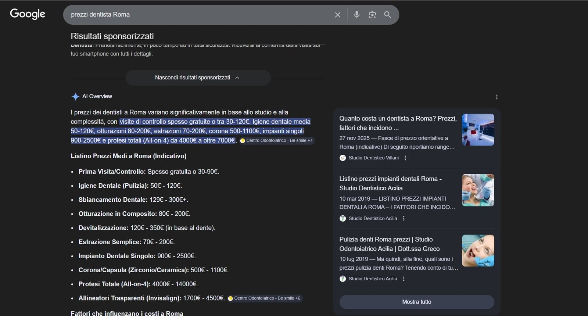The image size is (588, 316).
Task: Open three-dot menu for 'Listino prezzi impianti' source
Action: pos(404,218)
